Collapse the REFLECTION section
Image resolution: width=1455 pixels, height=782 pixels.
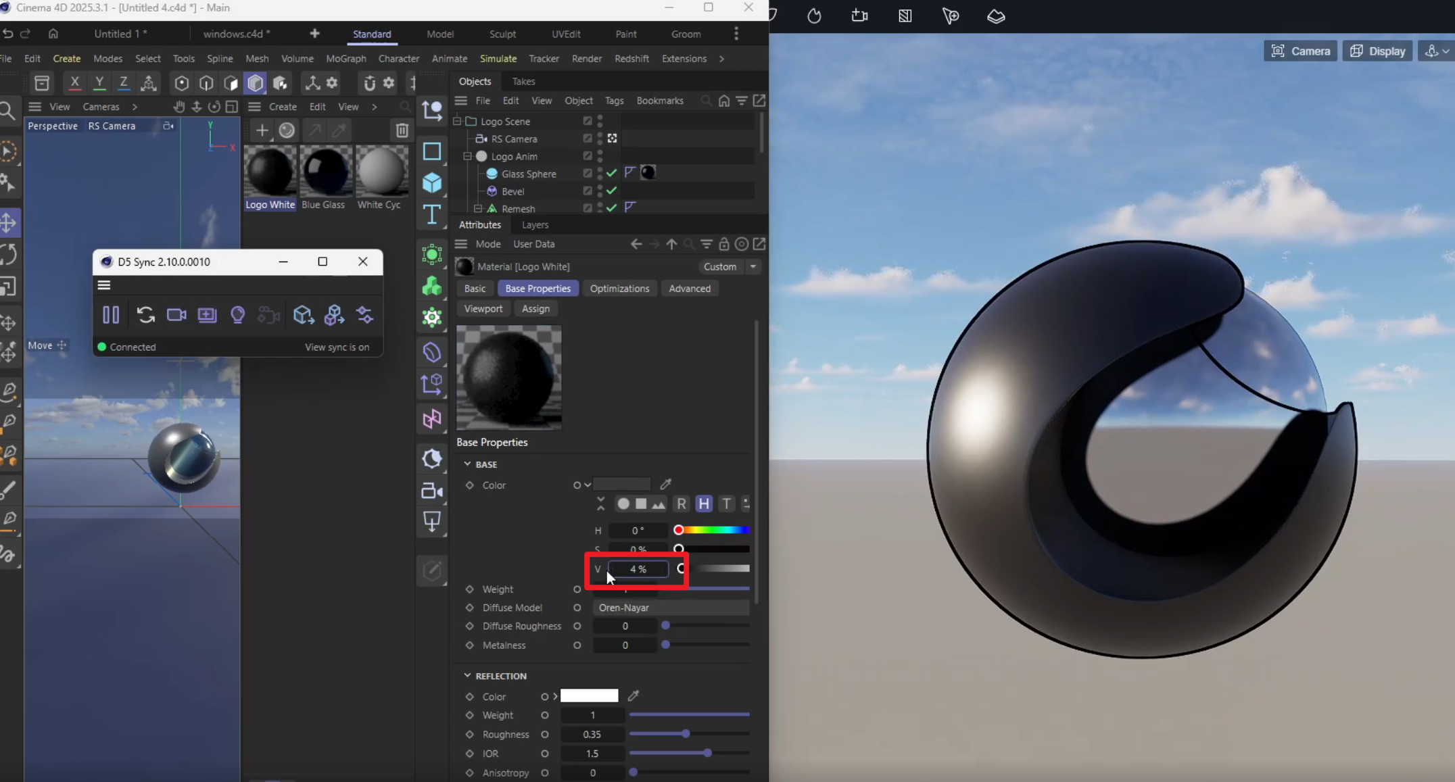pos(467,676)
